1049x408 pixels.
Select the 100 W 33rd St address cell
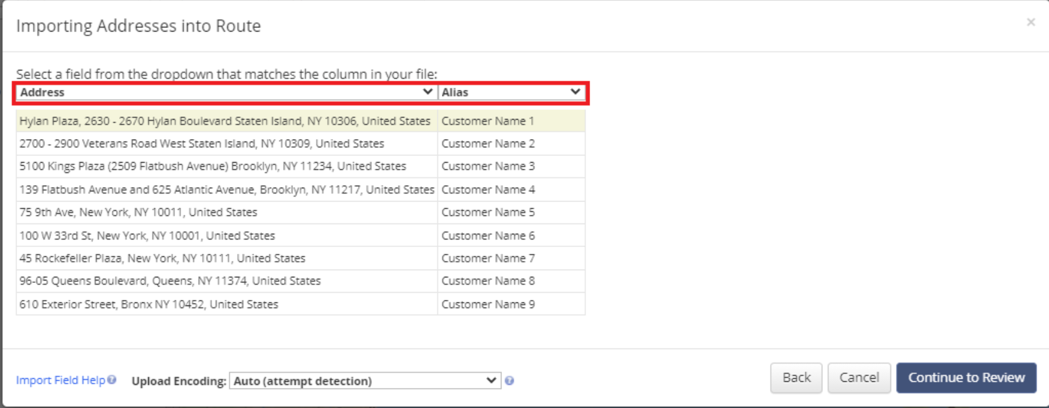(227, 236)
